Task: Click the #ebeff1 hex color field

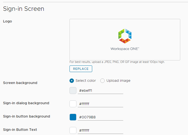Action: click(101, 91)
